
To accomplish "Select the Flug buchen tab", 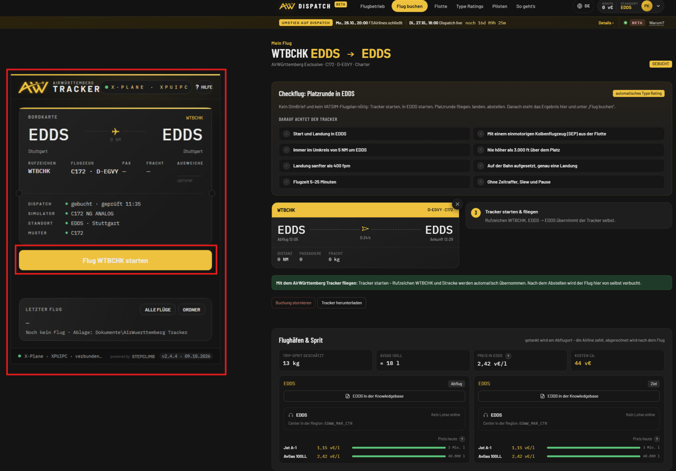I will pyautogui.click(x=409, y=6).
